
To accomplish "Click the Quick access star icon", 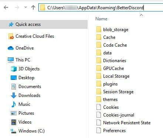I will point(11,24).
